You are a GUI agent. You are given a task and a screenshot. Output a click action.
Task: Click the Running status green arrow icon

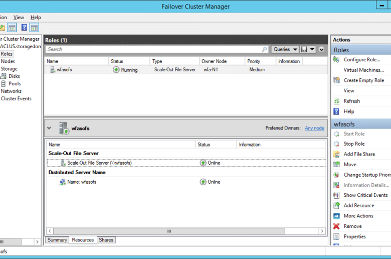pos(116,70)
